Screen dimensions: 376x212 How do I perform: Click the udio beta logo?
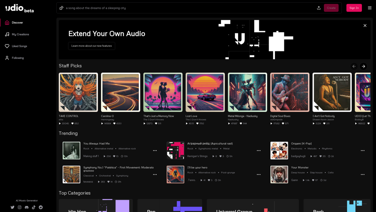click(20, 8)
